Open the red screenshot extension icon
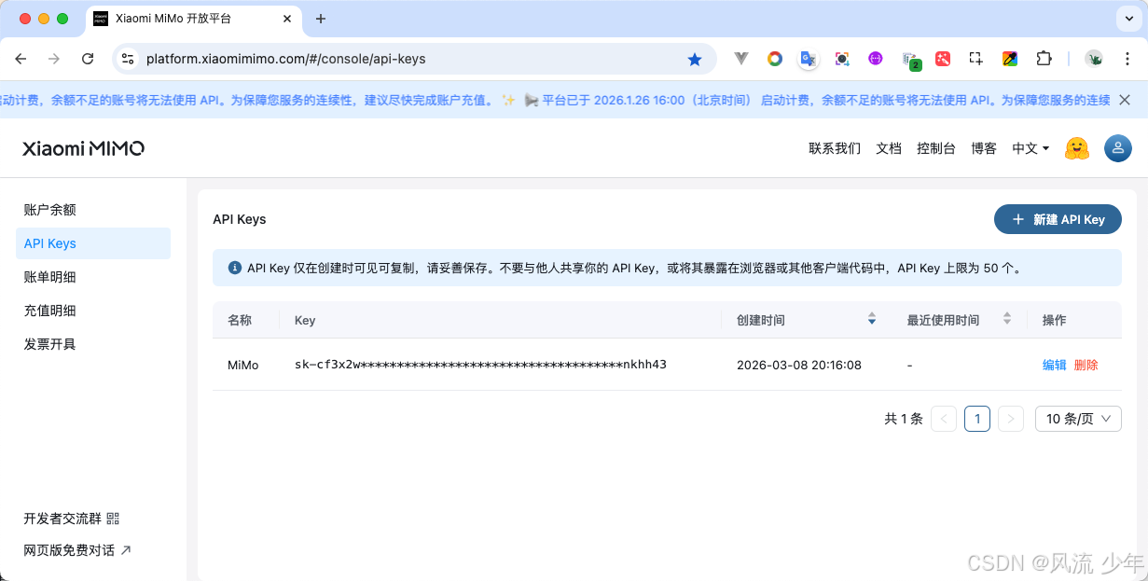Viewport: 1148px width, 581px height. 943,58
